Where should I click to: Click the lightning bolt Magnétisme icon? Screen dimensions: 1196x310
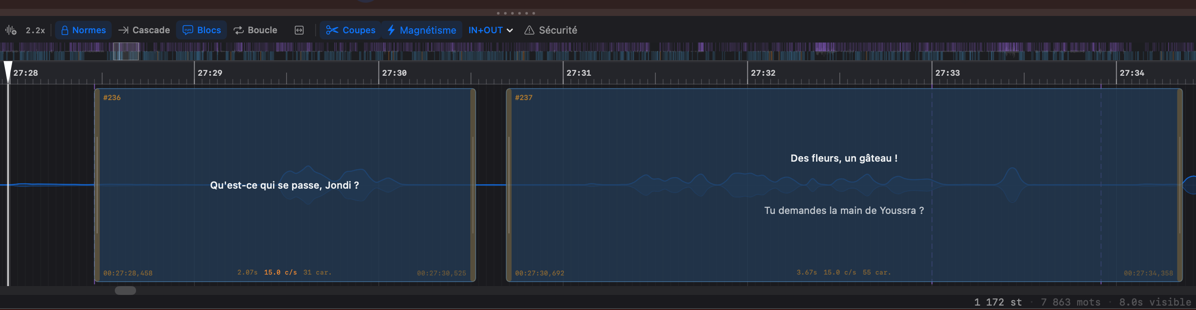(x=391, y=30)
